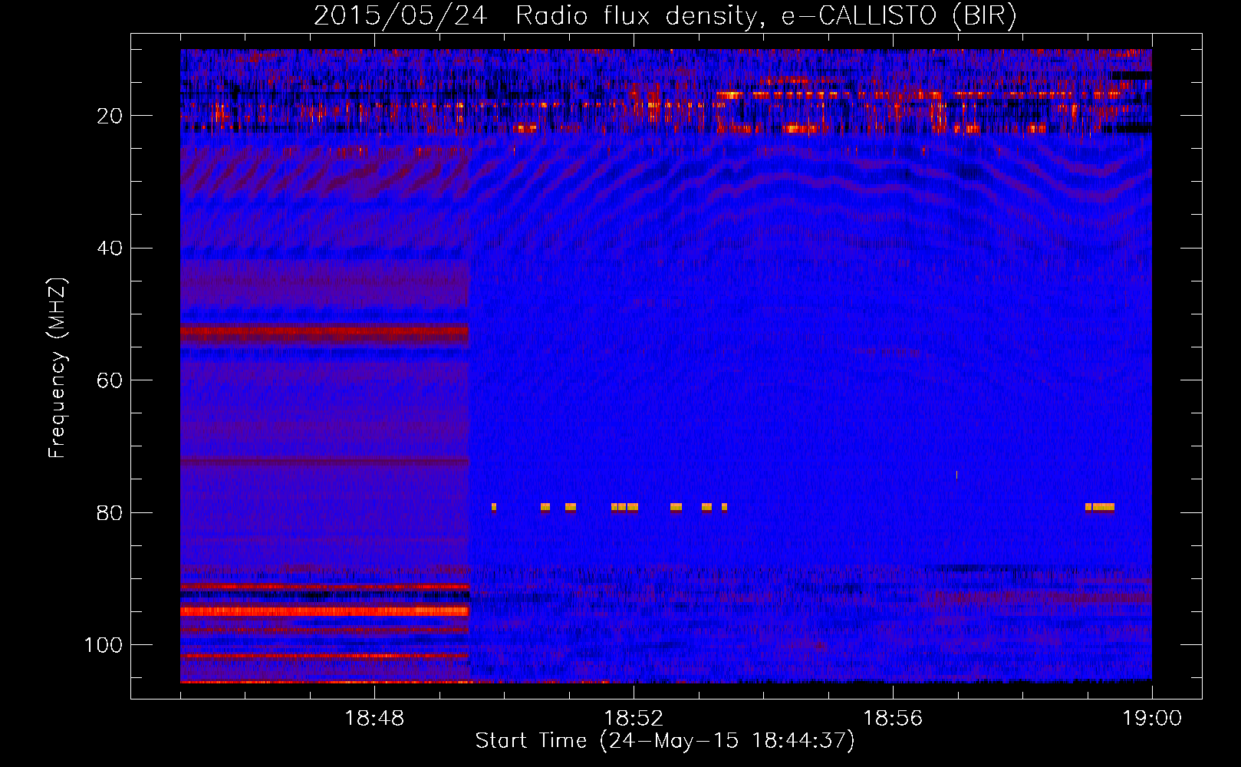This screenshot has height=767, width=1241.
Task: Click the 'Start Time (24-May-15 18:44:37)' label
Action: pyautogui.click(x=665, y=741)
